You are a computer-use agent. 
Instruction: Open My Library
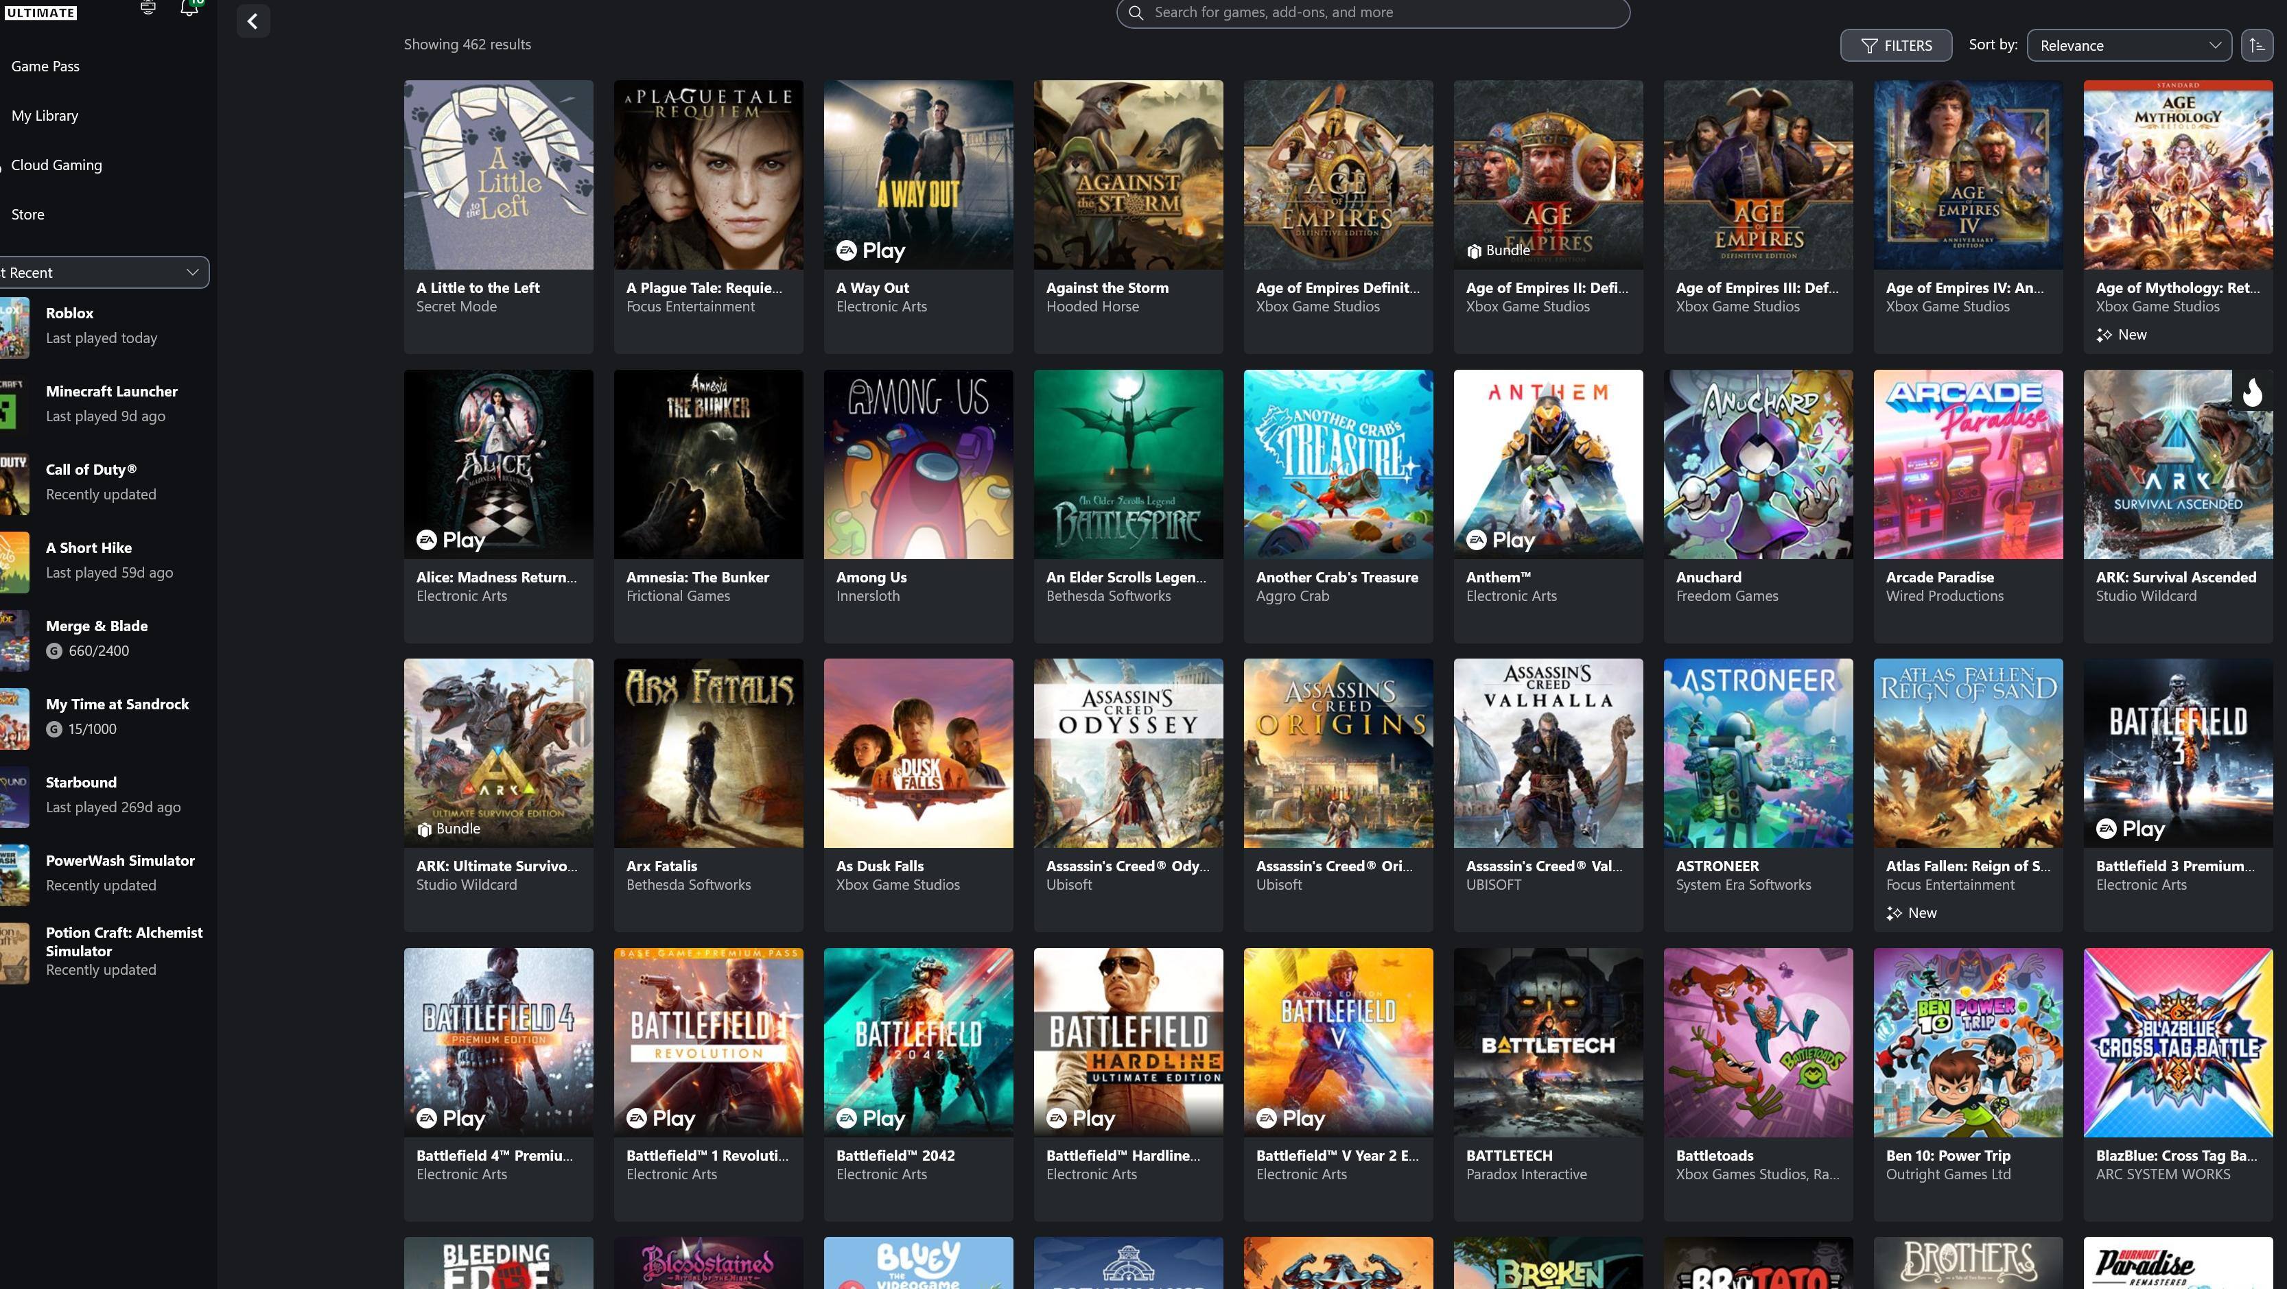(x=45, y=117)
